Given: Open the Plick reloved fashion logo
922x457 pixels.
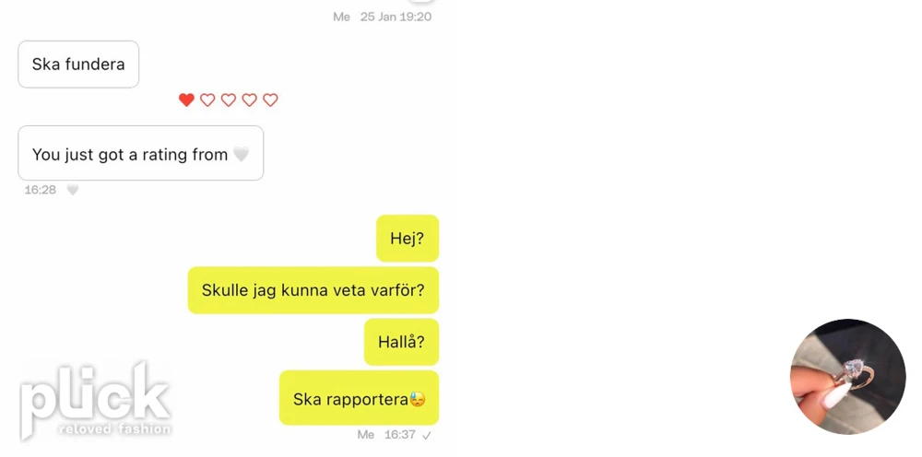Looking at the screenshot, I should (95, 401).
